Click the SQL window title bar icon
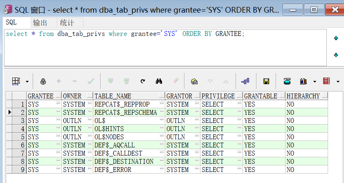The height and width of the screenshot is (183, 344). (8, 9)
